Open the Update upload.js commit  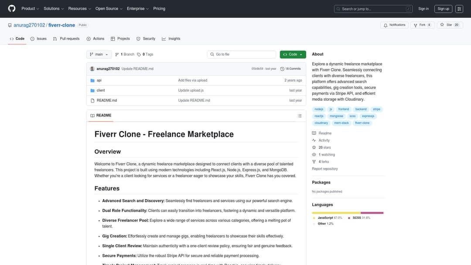click(x=191, y=90)
